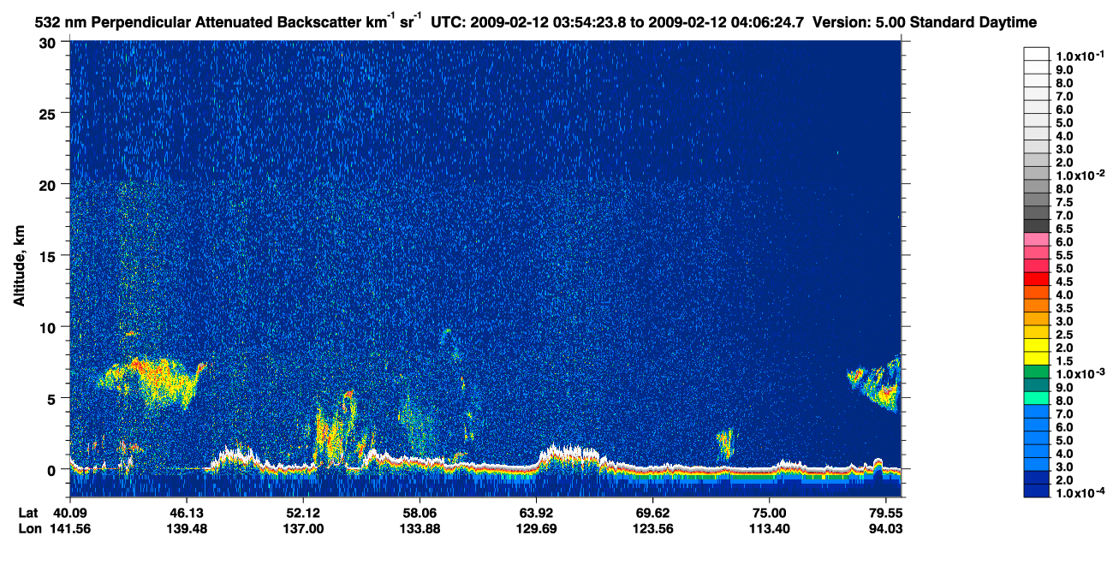The width and height of the screenshot is (1113, 571).
Task: Click the '1.0x10-1' color bar label
Action: click(1079, 56)
